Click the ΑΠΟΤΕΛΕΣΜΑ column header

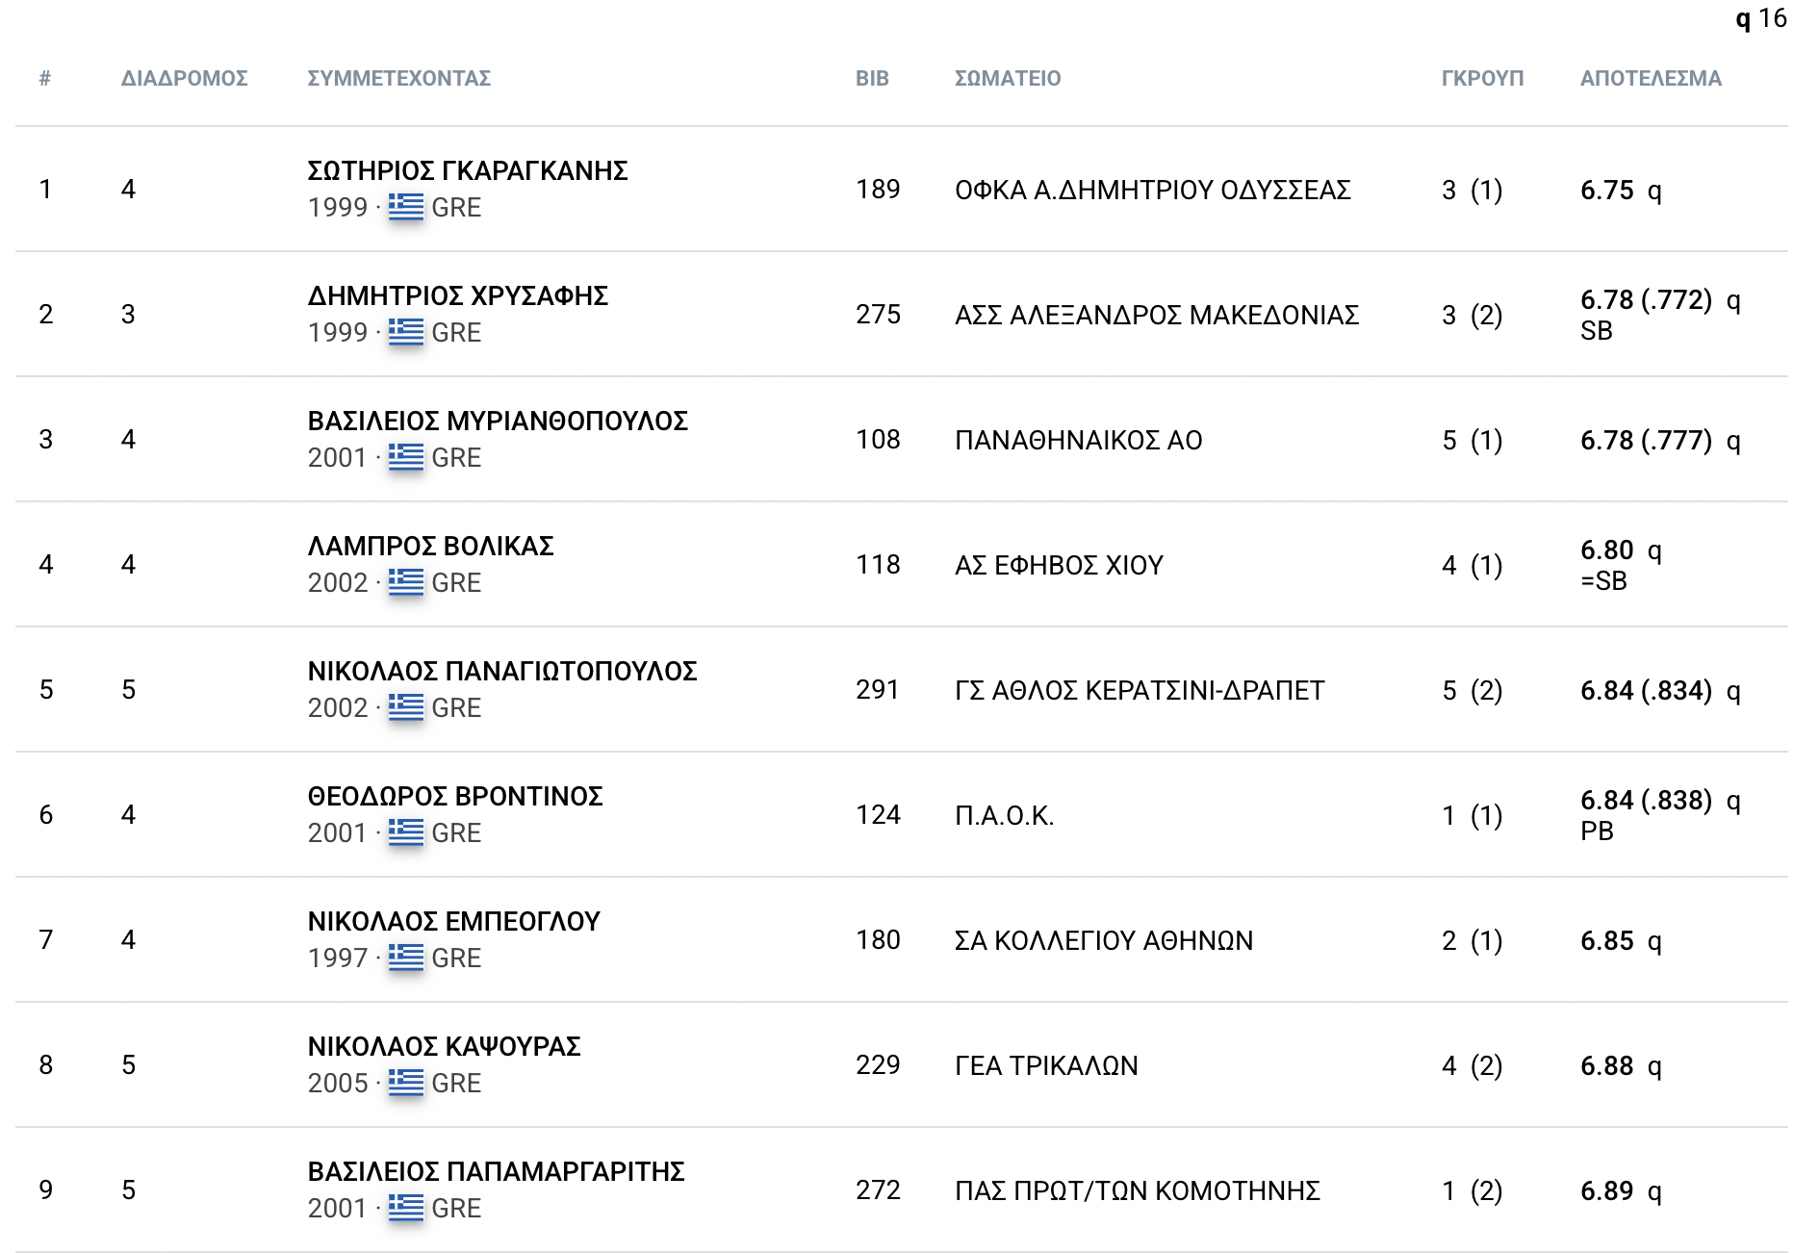coord(1651,78)
